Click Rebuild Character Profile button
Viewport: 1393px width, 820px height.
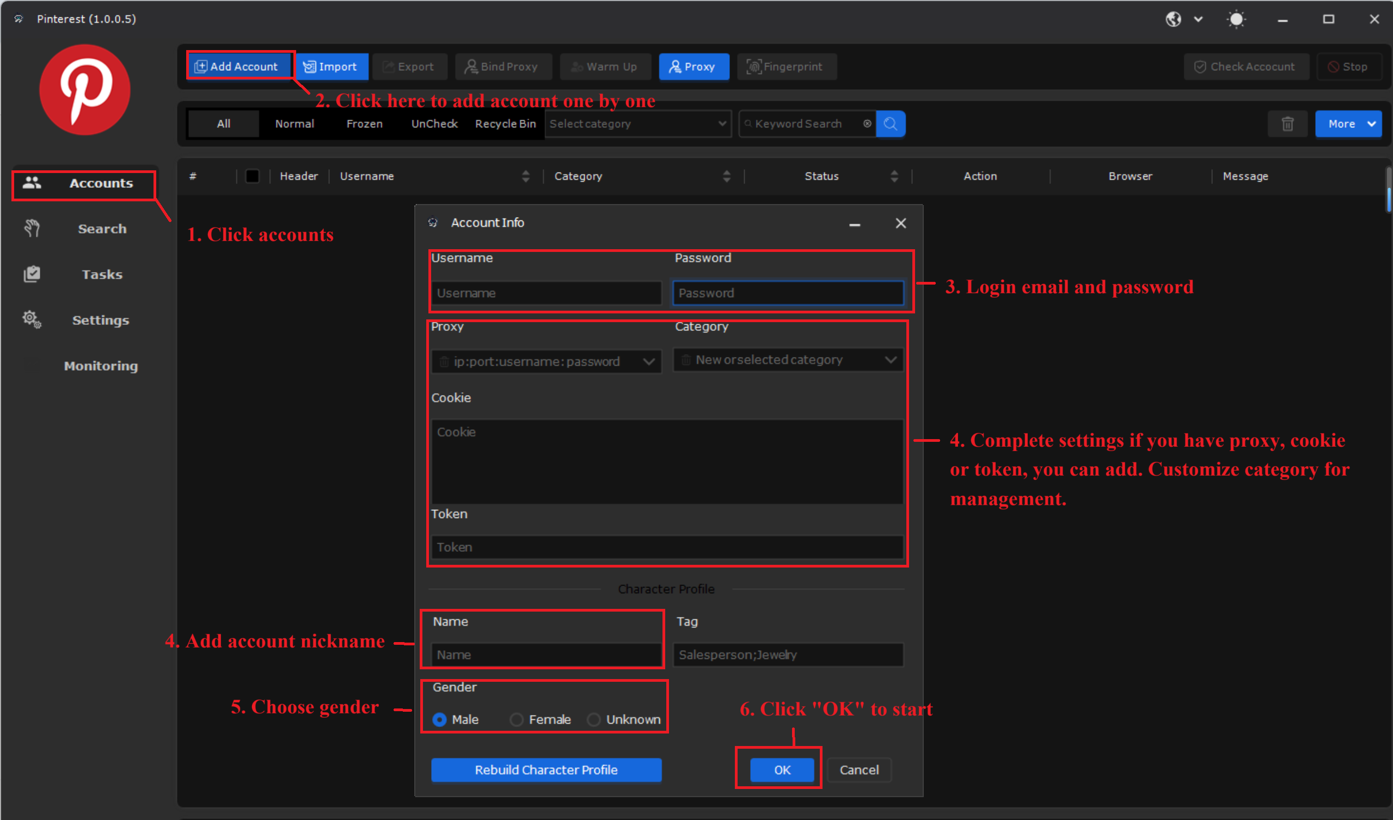tap(546, 770)
